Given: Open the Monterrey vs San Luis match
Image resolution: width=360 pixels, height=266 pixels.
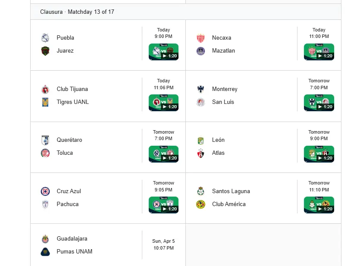Looking at the screenshot, I should pos(246,96).
